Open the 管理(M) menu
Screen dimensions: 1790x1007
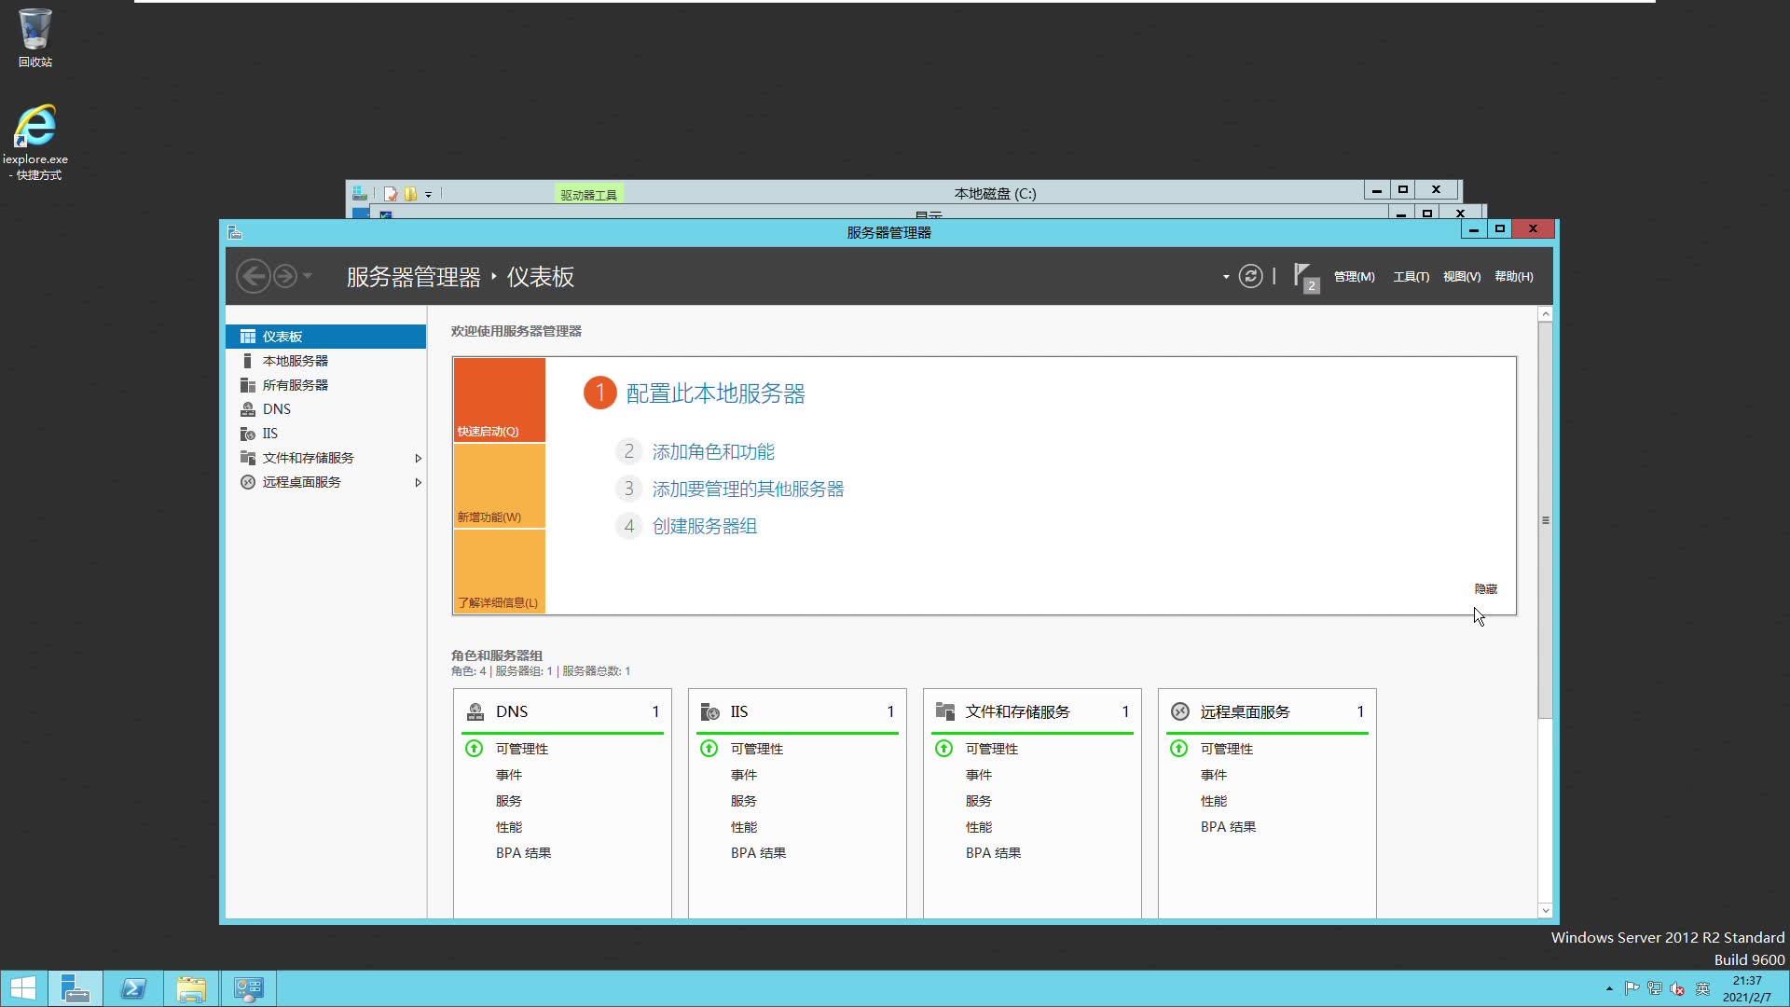click(1354, 277)
